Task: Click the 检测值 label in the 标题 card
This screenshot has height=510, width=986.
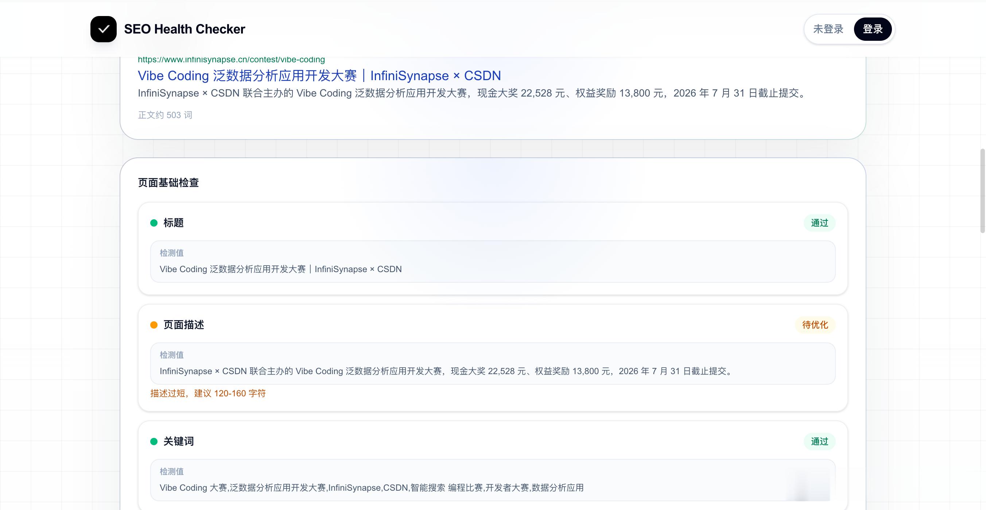Action: [x=171, y=253]
